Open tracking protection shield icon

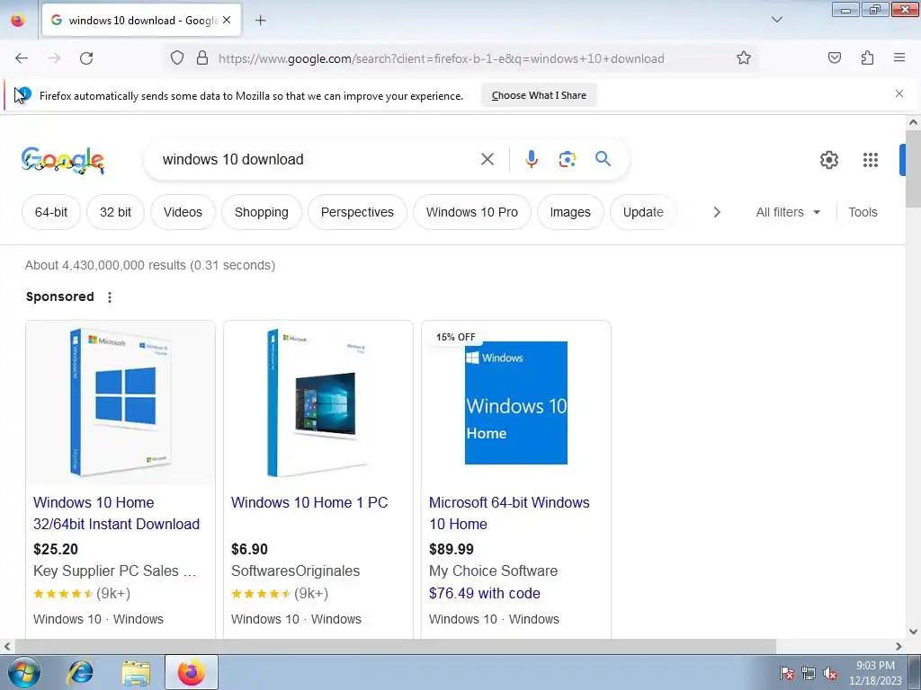[177, 57]
